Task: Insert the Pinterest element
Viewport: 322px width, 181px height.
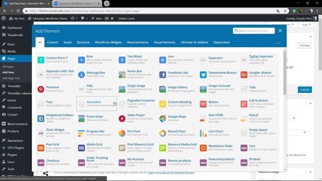Action: [55, 89]
